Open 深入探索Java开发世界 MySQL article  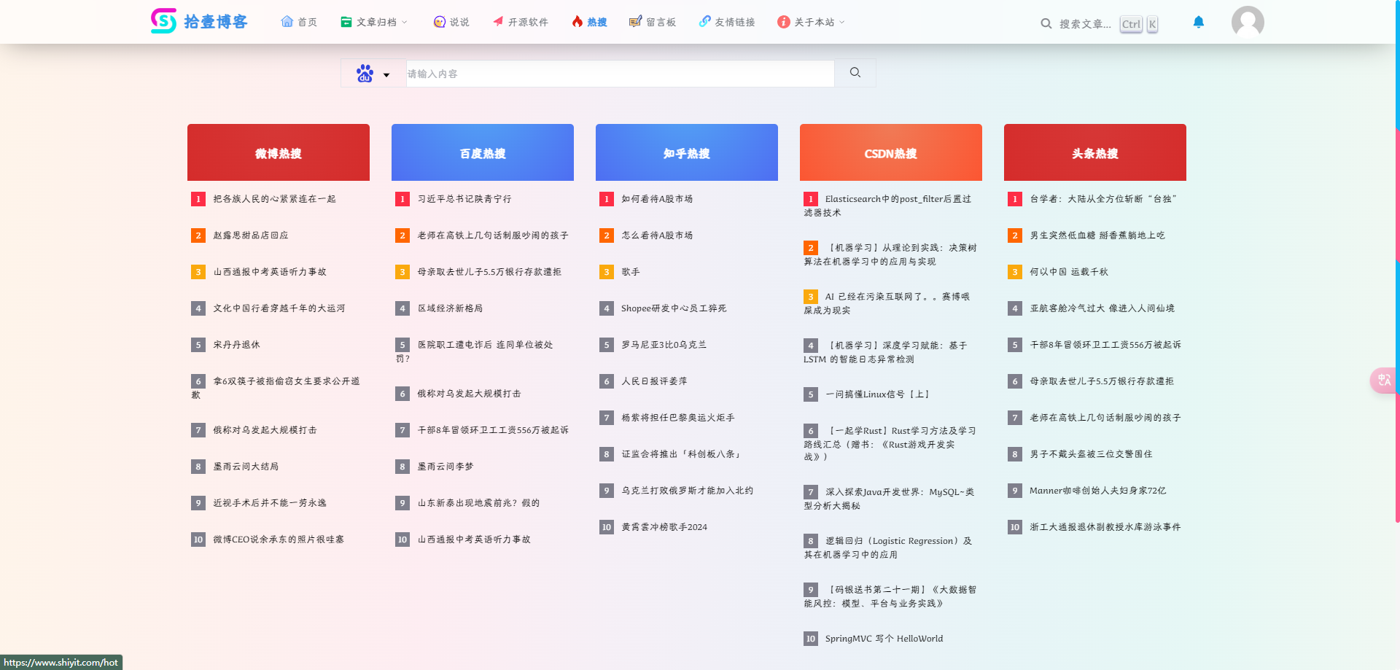point(890,499)
